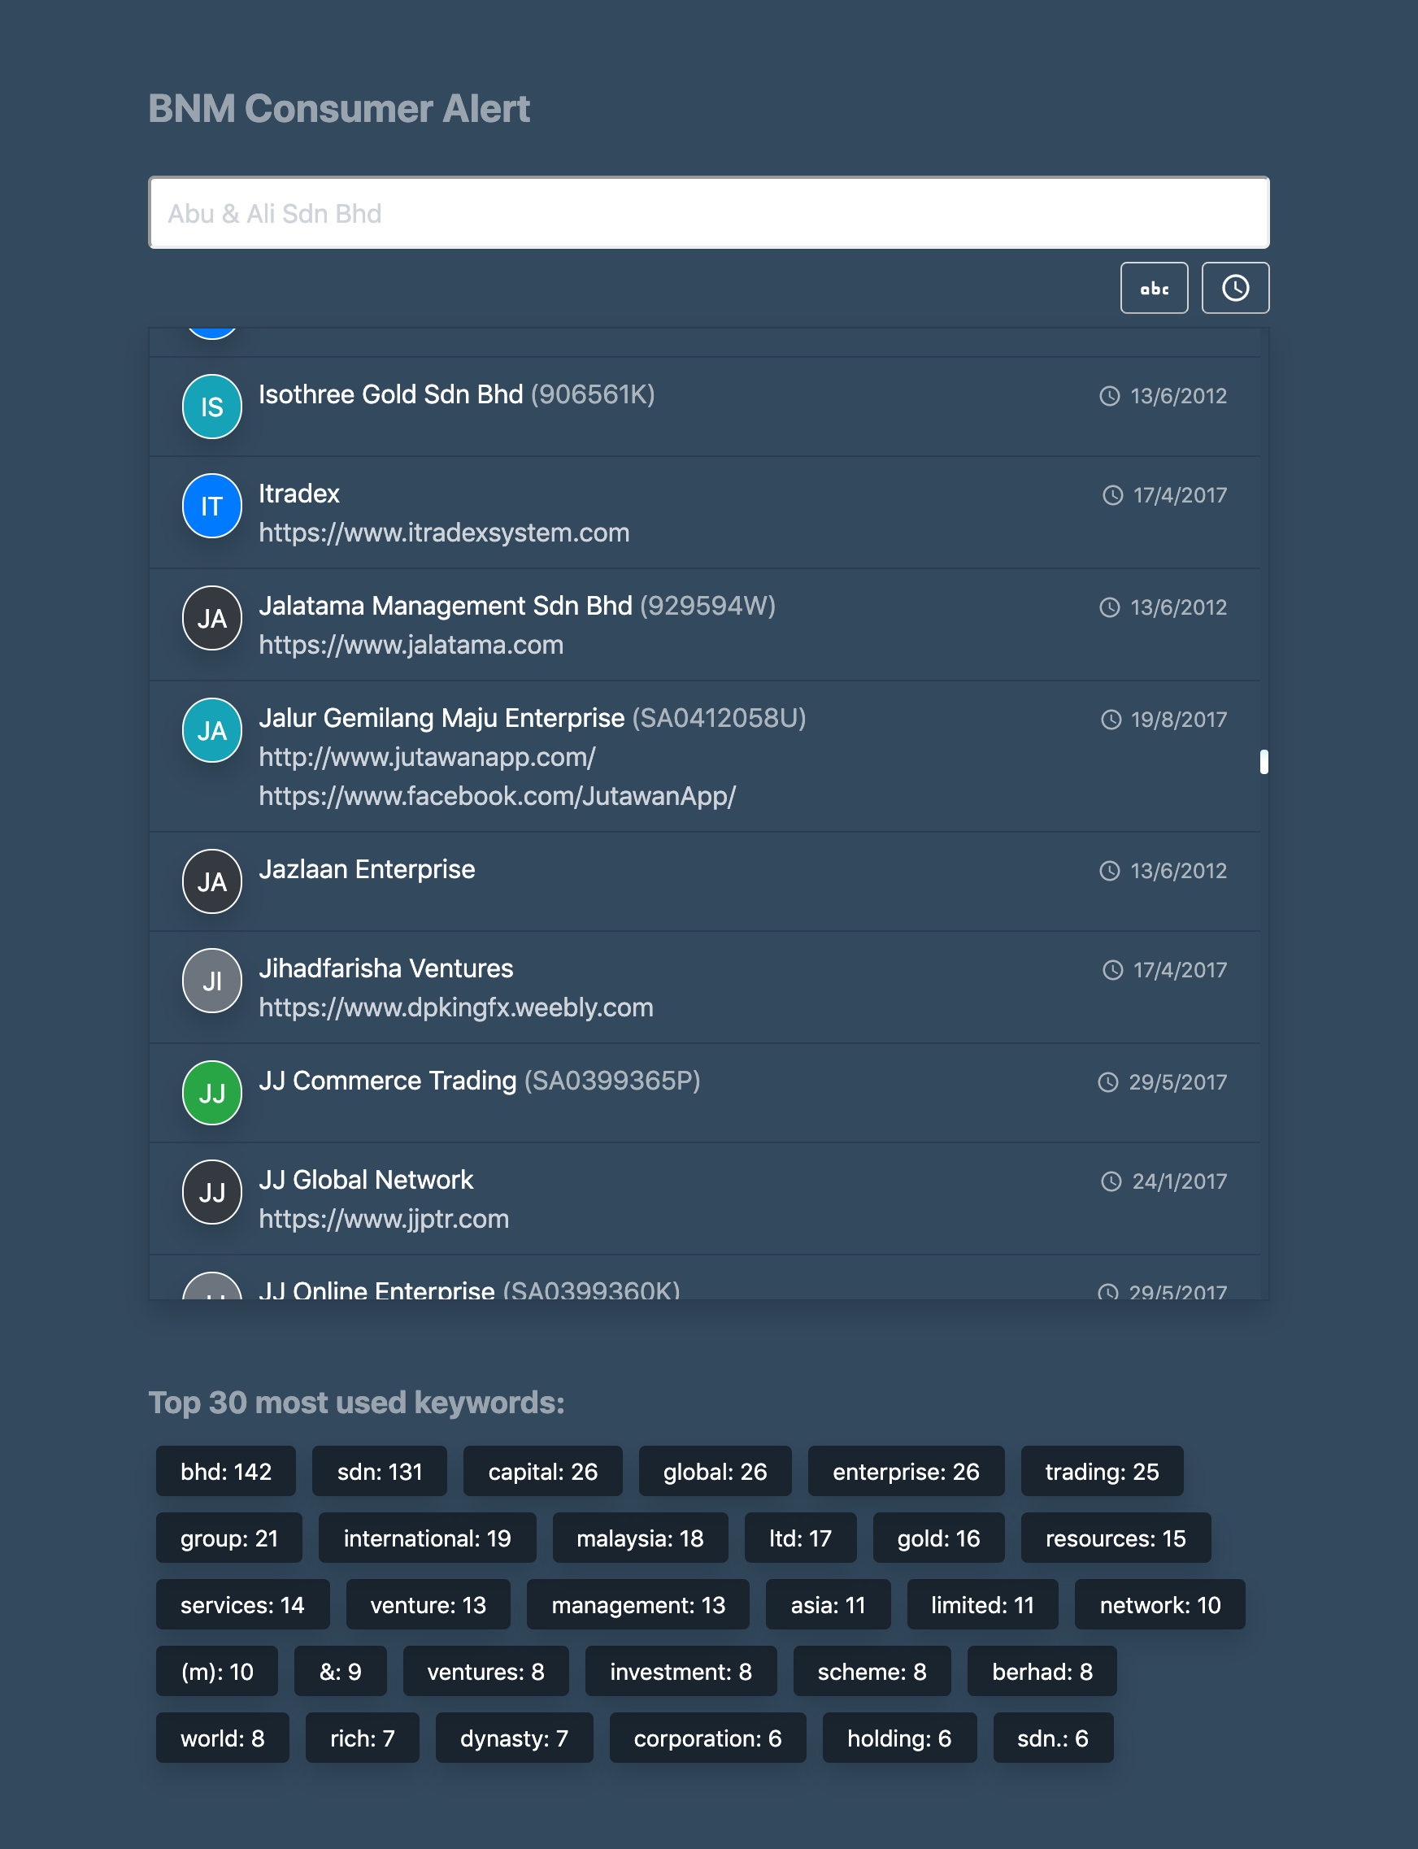The height and width of the screenshot is (1849, 1418).
Task: Click clock icon beside Isothree Gold date 13/6/2012
Action: coord(1109,396)
